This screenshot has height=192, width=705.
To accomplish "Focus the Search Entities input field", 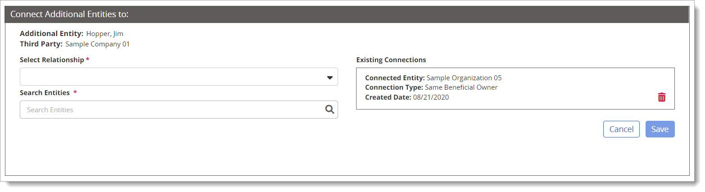I will (x=179, y=110).
